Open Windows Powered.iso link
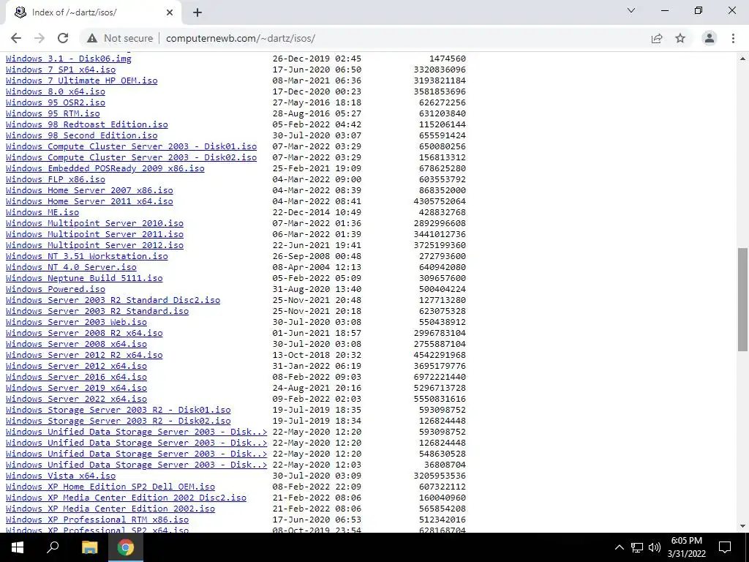Viewport: 749px width, 562px height. (x=56, y=289)
